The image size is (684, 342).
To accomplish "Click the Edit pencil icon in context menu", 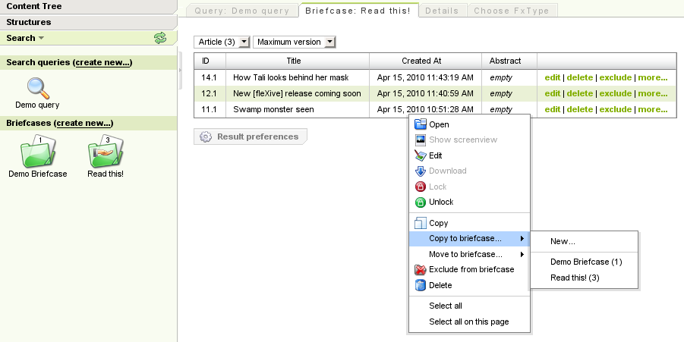I will coord(420,155).
